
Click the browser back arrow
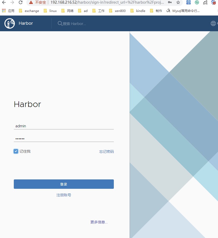(4, 2)
